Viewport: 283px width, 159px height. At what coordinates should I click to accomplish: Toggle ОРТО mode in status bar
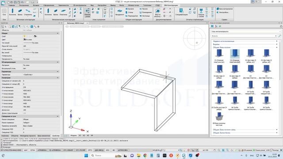(90, 150)
